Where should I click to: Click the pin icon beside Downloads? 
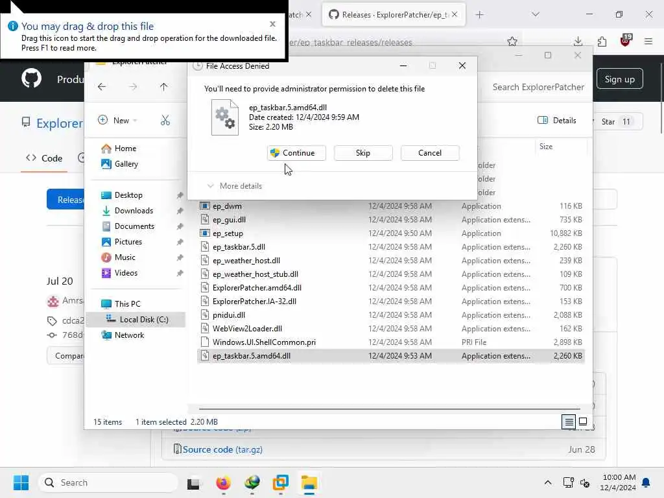(x=180, y=211)
